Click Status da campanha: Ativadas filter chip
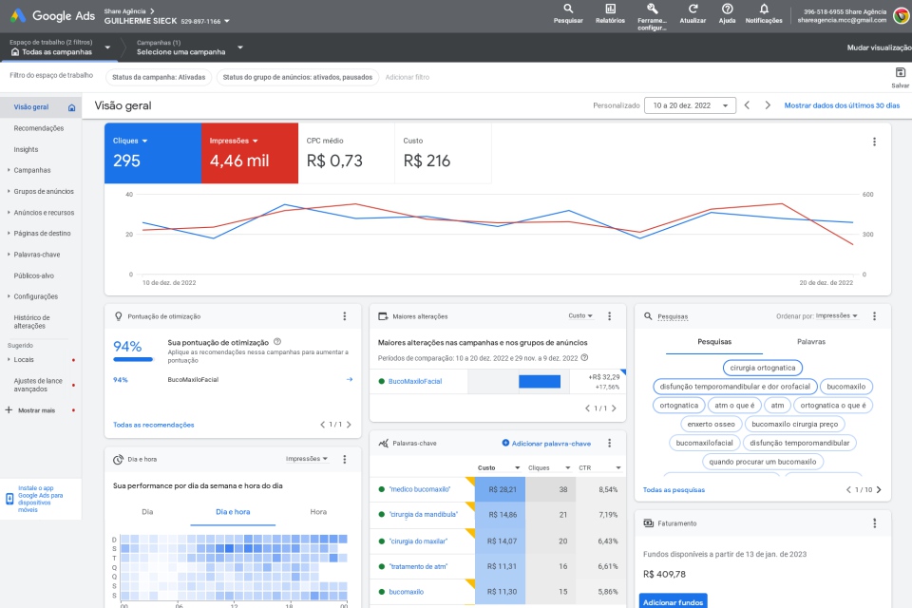Viewport: 912px width, 608px height. point(159,77)
